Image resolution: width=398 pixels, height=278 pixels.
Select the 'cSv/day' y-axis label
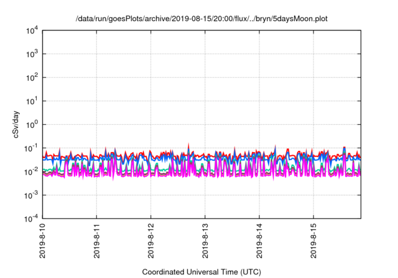click(16, 124)
